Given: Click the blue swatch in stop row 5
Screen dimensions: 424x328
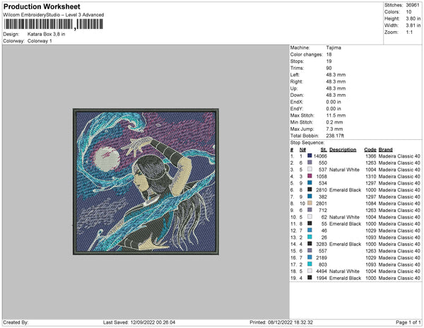Looking at the screenshot, I should tap(310, 183).
